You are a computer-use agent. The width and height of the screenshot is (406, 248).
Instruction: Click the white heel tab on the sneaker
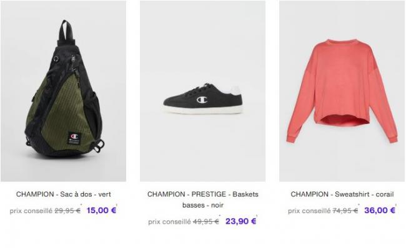click(x=235, y=90)
